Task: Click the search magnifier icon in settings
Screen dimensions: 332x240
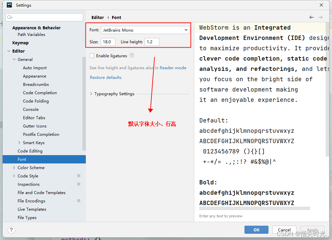Action: pyautogui.click(x=10, y=17)
